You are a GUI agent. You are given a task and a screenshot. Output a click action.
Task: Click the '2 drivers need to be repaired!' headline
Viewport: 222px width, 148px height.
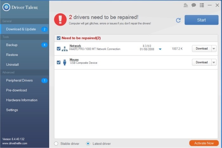pos(104,17)
